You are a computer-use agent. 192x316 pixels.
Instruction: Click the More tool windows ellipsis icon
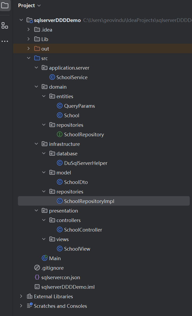coord(5,41)
